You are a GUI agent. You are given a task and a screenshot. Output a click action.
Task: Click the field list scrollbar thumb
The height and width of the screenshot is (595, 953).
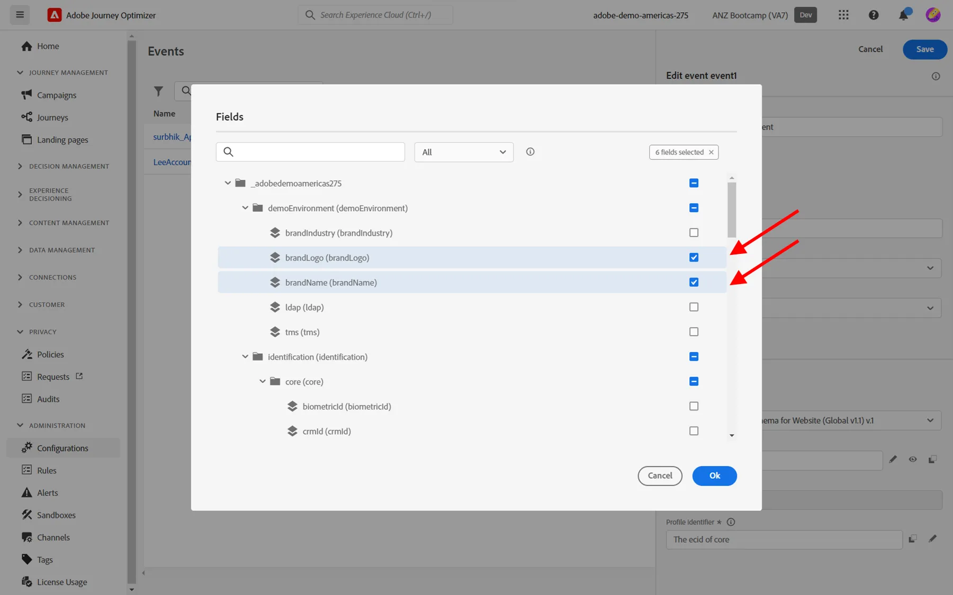732,210
